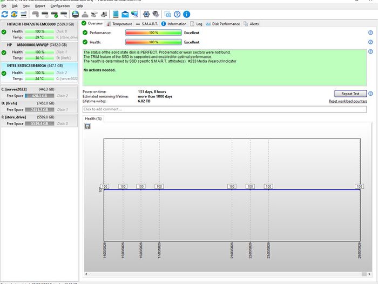Click the "131 days, 8 hours" value

[x=152, y=91]
